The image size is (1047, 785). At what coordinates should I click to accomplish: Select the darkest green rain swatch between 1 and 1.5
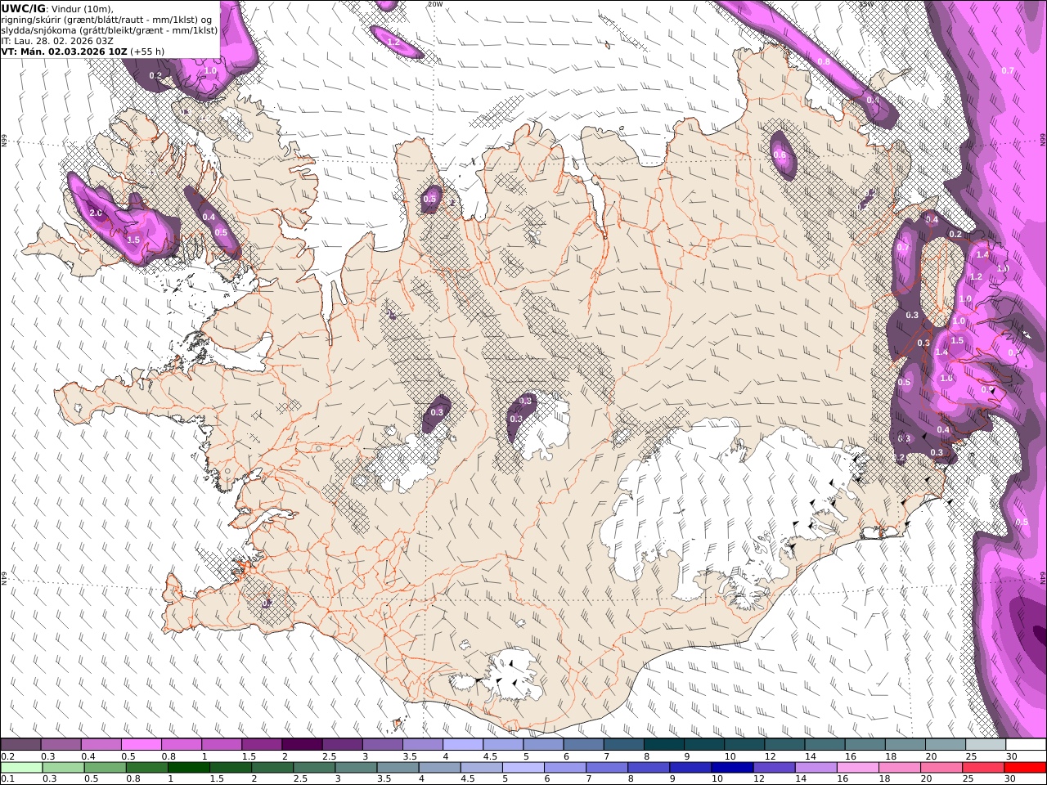[x=188, y=768]
